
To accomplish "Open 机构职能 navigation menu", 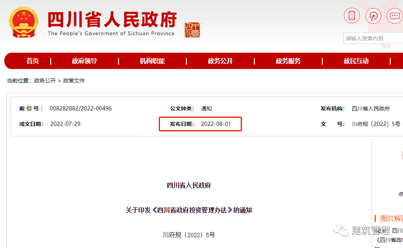I will 152,61.
